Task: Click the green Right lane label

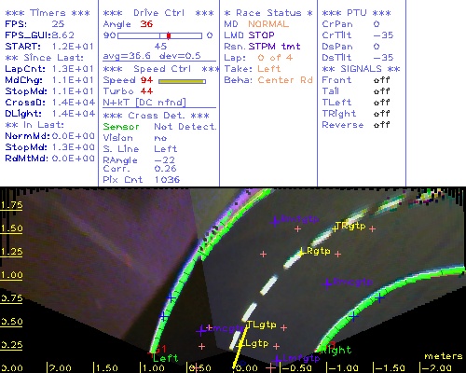Action: click(336, 351)
